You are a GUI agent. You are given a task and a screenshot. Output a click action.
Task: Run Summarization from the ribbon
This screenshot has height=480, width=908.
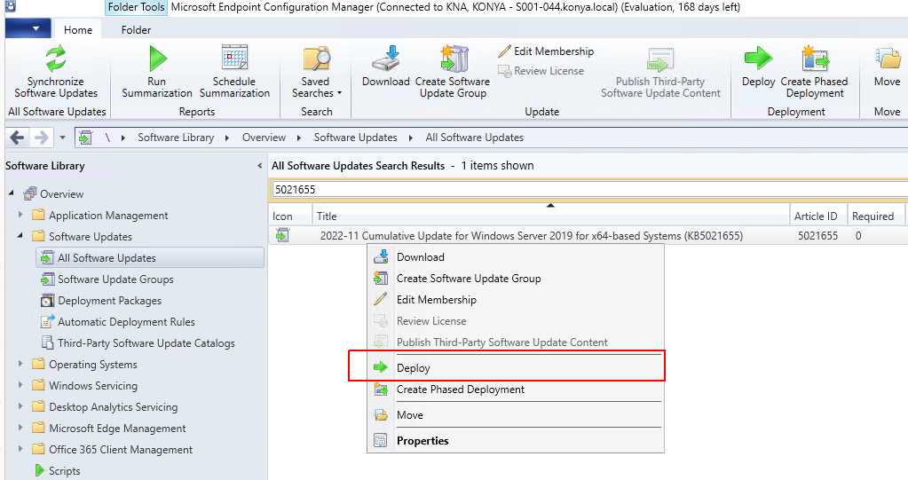pos(157,71)
